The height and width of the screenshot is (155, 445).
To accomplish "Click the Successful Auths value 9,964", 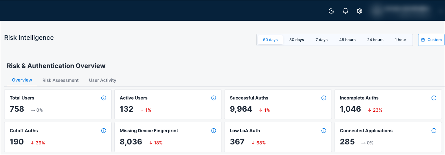I will pyautogui.click(x=241, y=109).
